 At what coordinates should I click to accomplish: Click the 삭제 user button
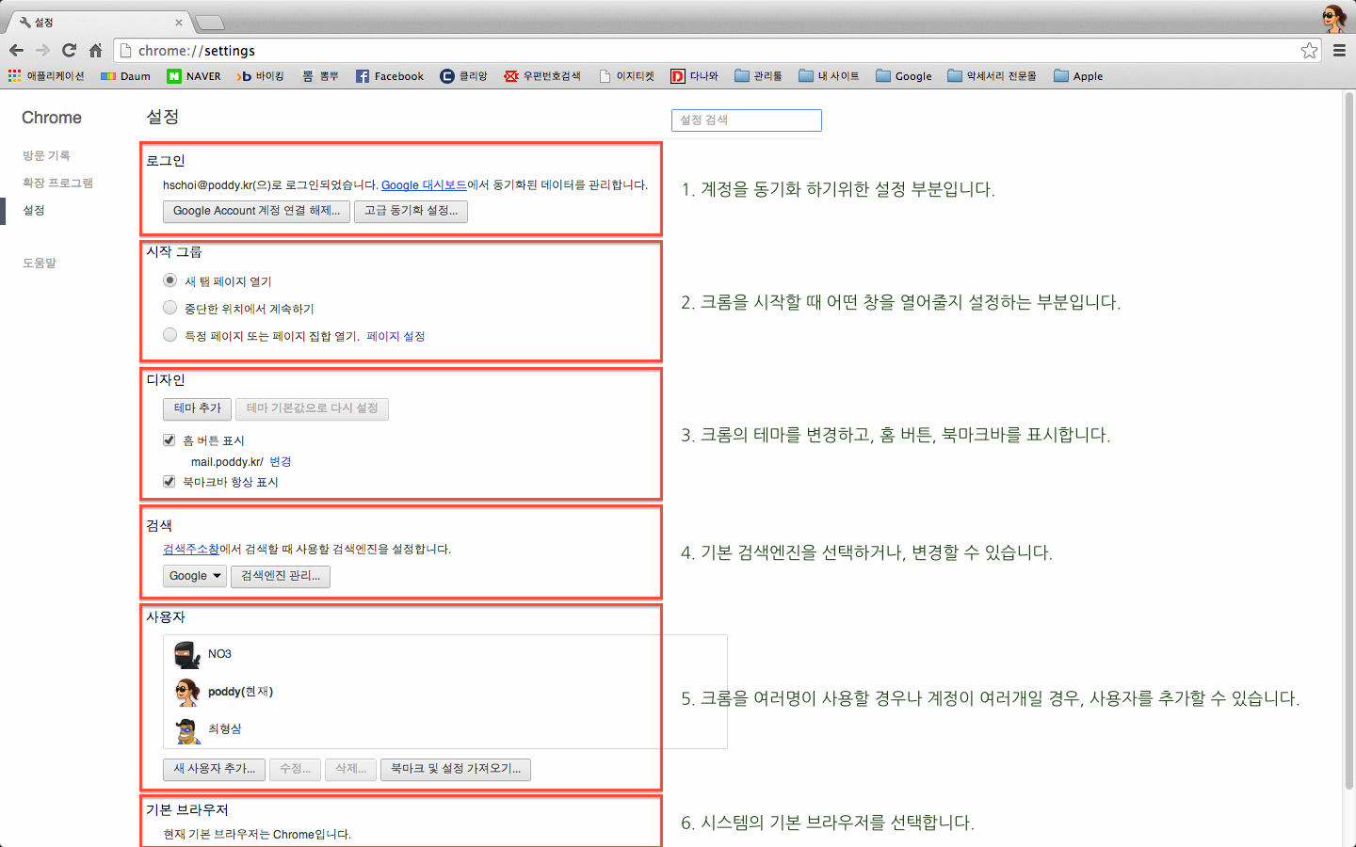[350, 769]
